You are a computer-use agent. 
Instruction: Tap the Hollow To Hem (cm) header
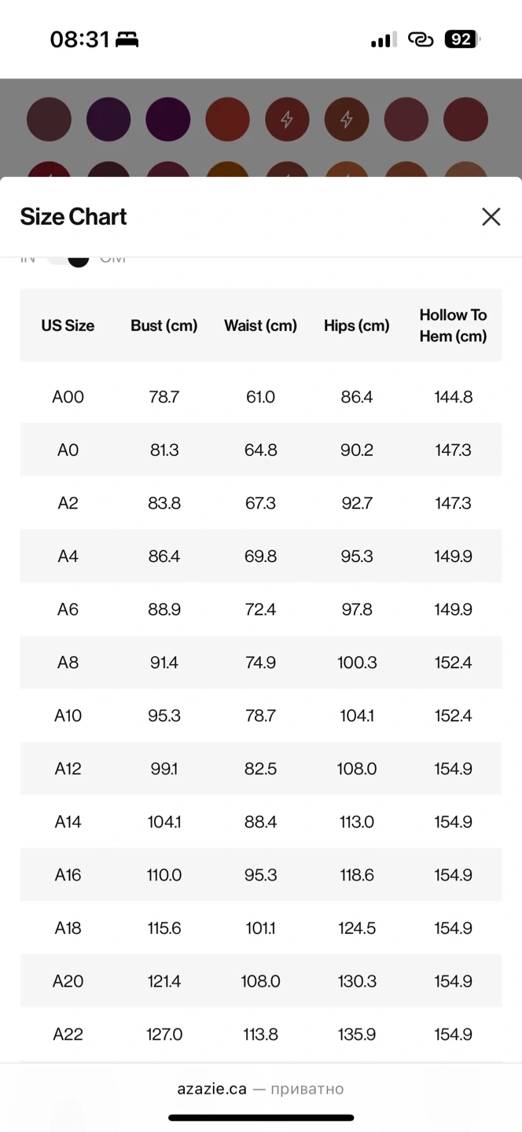point(453,325)
